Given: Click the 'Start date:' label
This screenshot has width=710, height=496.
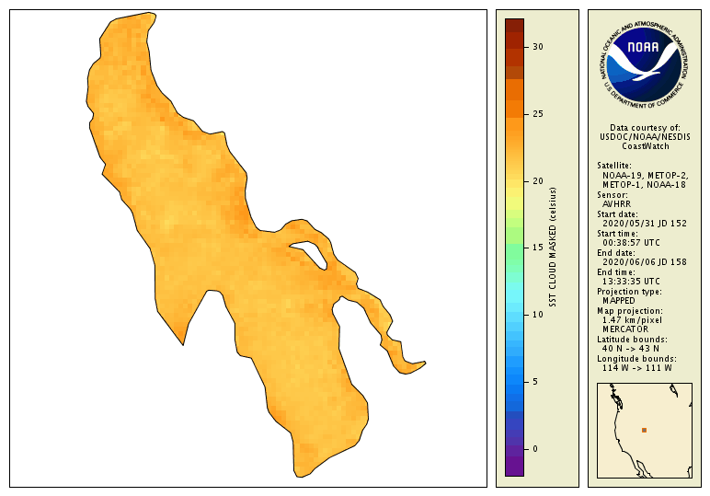Looking at the screenshot, I should (x=617, y=213).
